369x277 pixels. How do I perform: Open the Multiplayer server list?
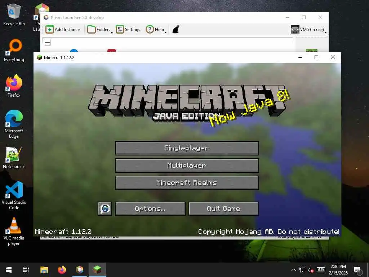pyautogui.click(x=187, y=165)
